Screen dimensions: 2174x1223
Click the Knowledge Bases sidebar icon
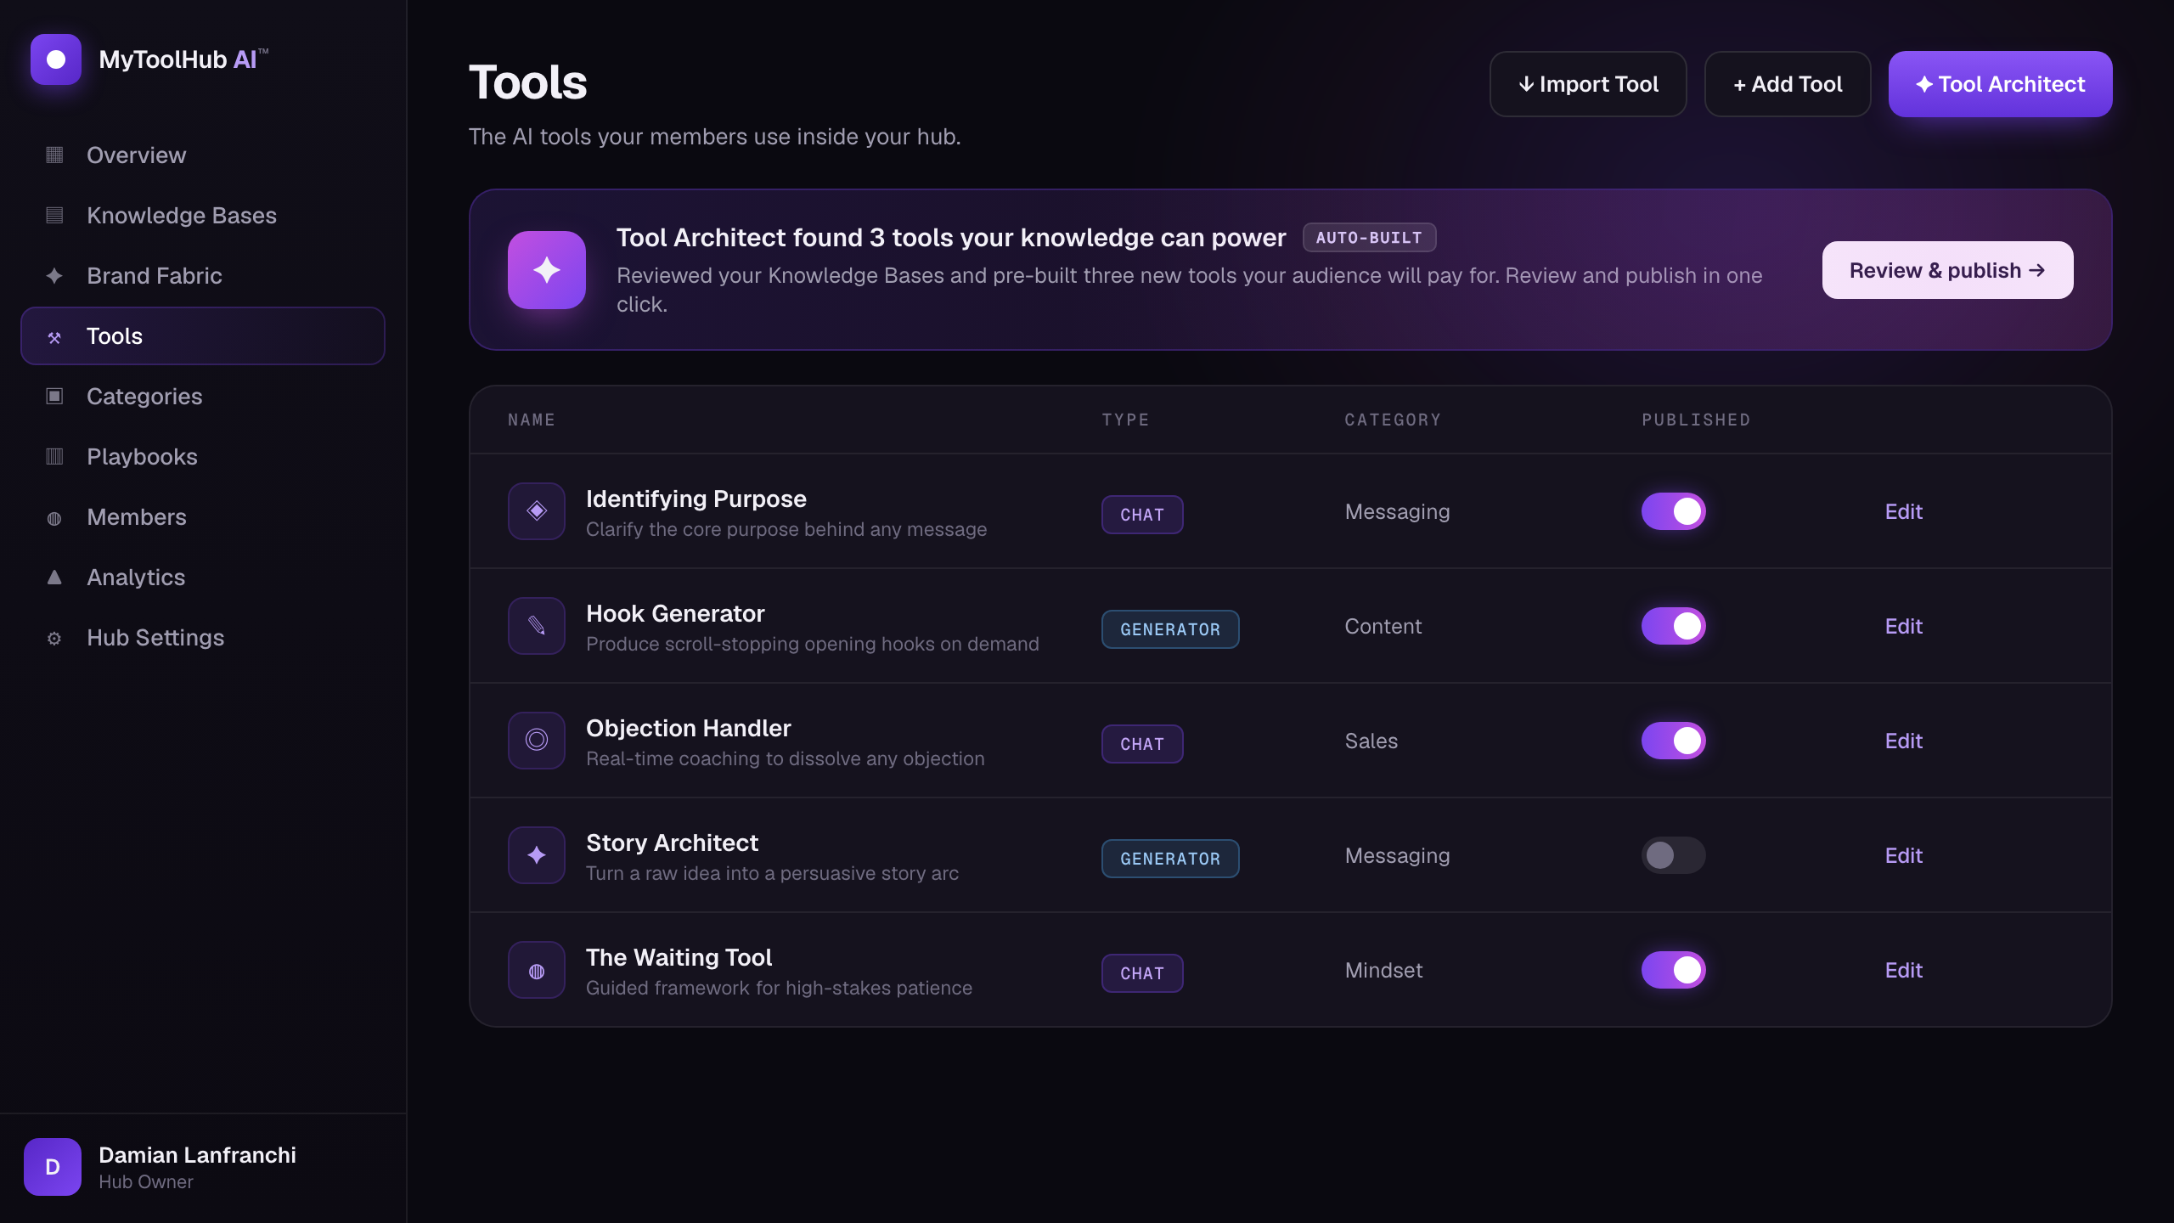54,215
